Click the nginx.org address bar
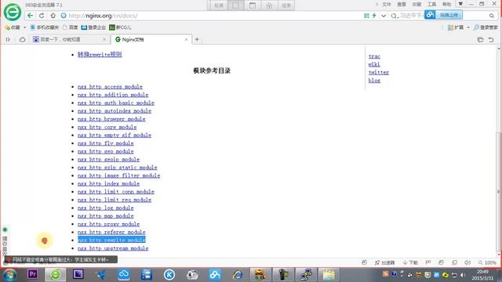502x282 pixels. tap(211, 16)
